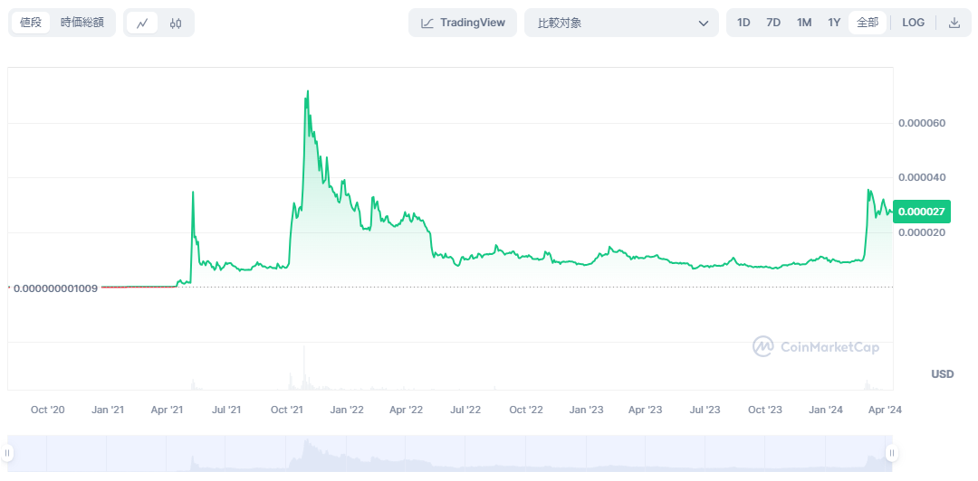Click the left range slider handle
The image size is (978, 481).
11,453
